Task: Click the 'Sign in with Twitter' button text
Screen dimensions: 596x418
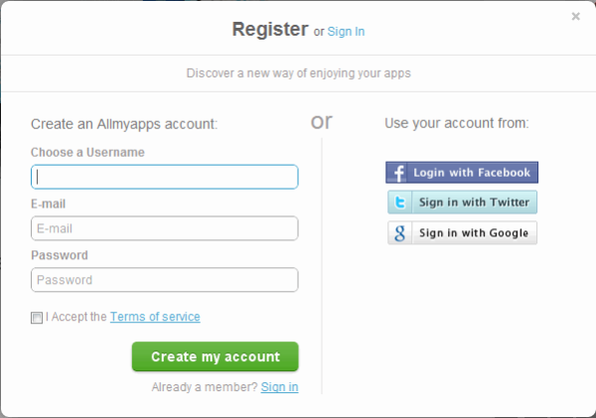Action: [x=474, y=203]
